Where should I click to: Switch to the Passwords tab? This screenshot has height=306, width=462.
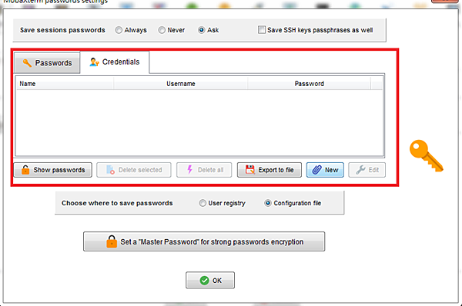(47, 63)
